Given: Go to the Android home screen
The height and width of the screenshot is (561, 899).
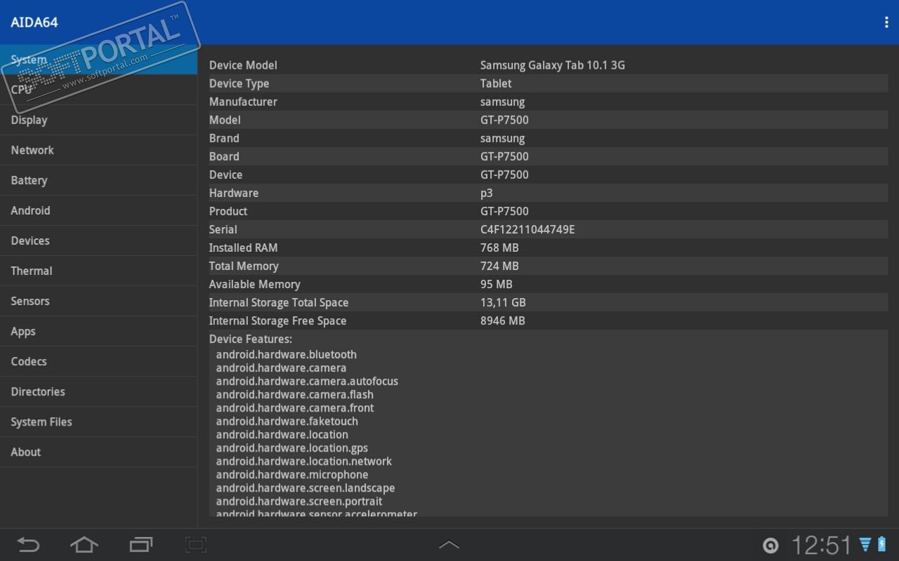Looking at the screenshot, I should (84, 545).
